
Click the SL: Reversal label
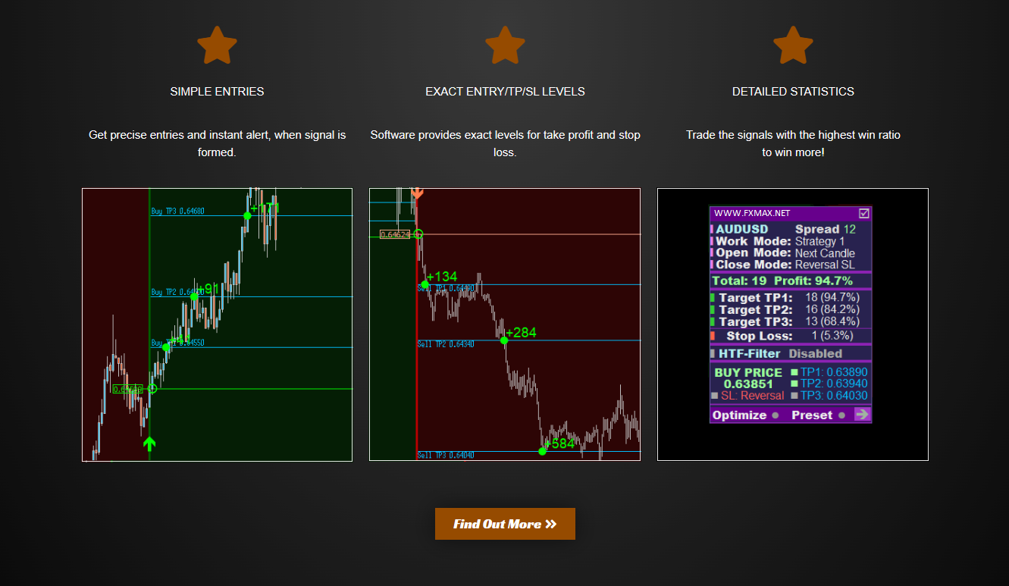753,396
